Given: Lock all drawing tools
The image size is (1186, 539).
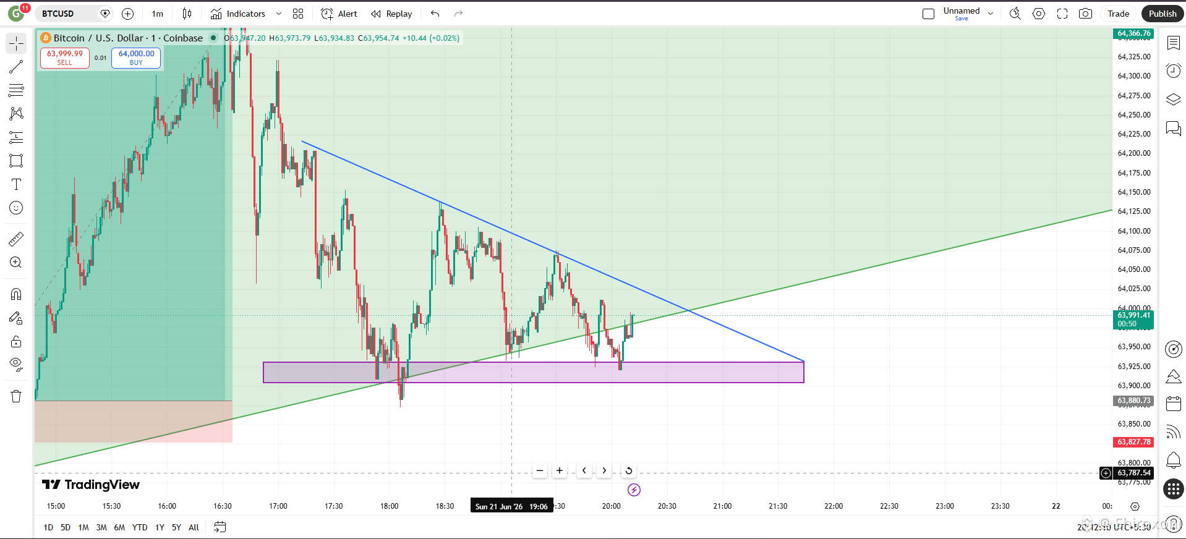Looking at the screenshot, I should point(16,341).
